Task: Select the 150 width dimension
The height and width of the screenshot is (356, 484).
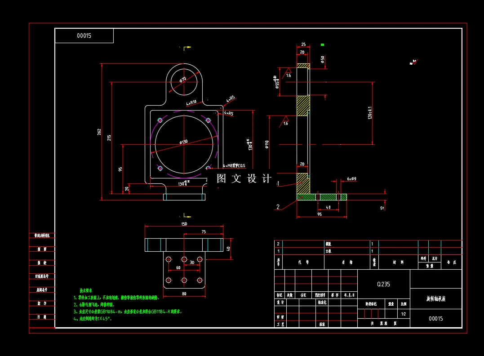Action: (x=184, y=224)
